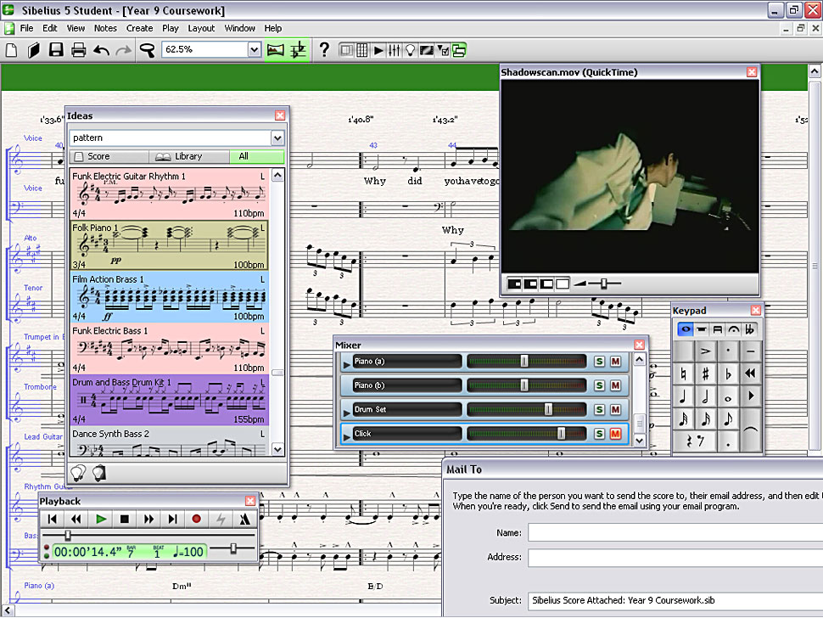Select the Funk Electric Bass 1 idea
The width and height of the screenshot is (823, 618).
[170, 349]
